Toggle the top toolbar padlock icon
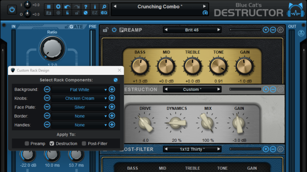 click(x=77, y=13)
